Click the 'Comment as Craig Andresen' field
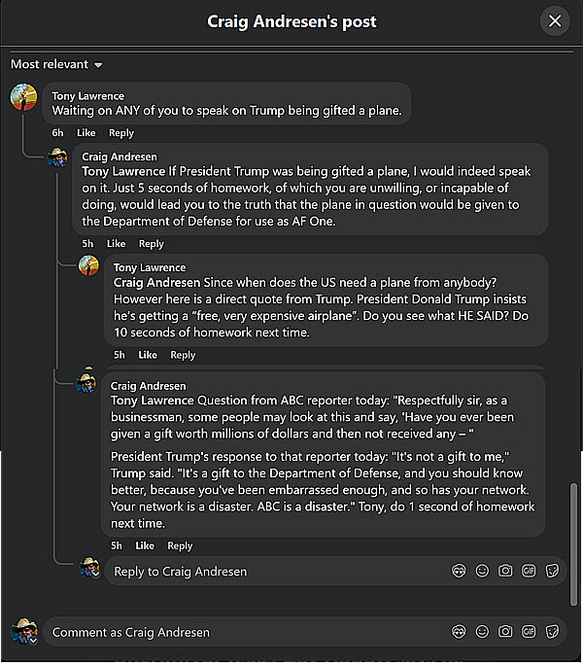Image resolution: width=583 pixels, height=664 pixels. (x=243, y=632)
